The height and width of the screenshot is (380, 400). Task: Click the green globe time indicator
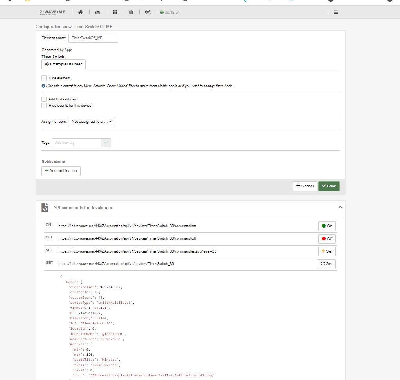(170, 13)
